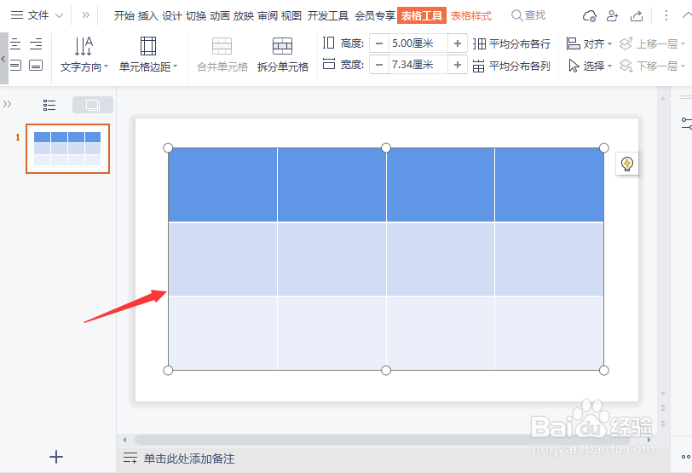
Task: Click horizontal scrollbar left arrow
Action: click(125, 440)
